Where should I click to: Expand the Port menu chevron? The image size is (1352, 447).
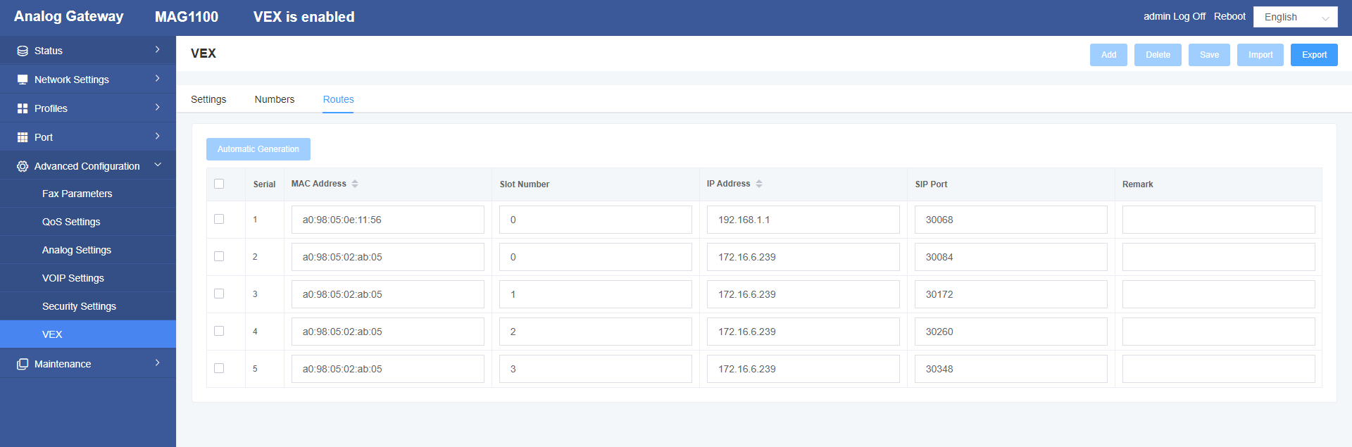click(x=157, y=137)
